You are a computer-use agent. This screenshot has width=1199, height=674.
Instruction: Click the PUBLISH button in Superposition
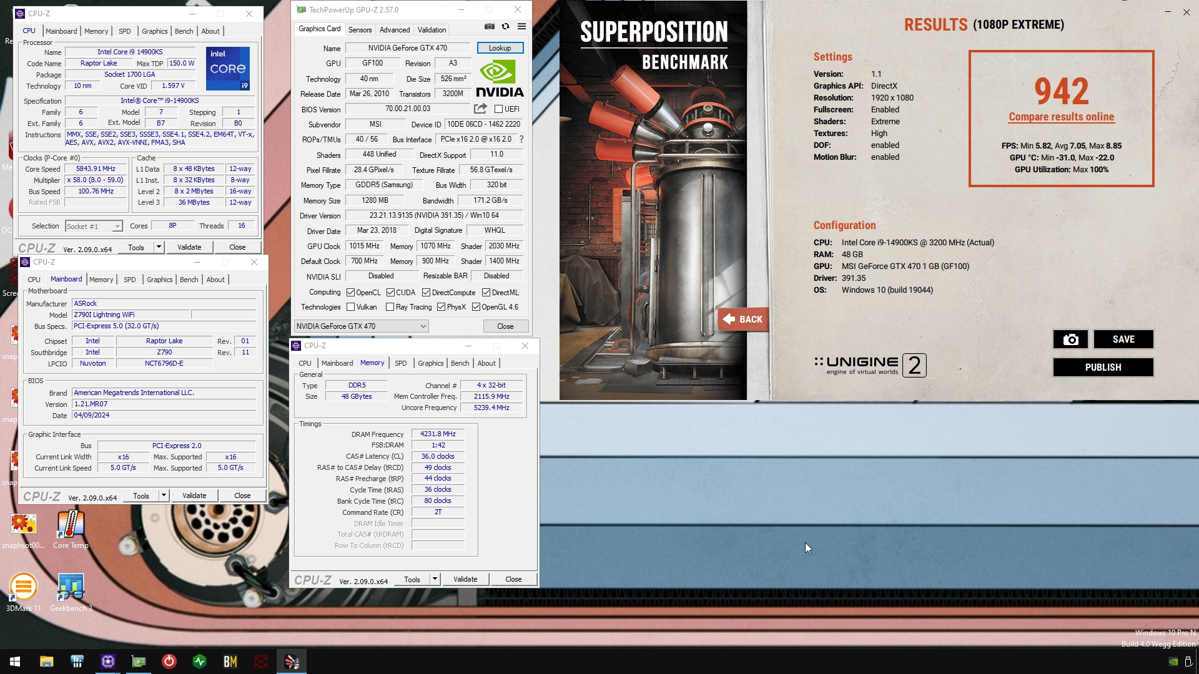coord(1103,368)
